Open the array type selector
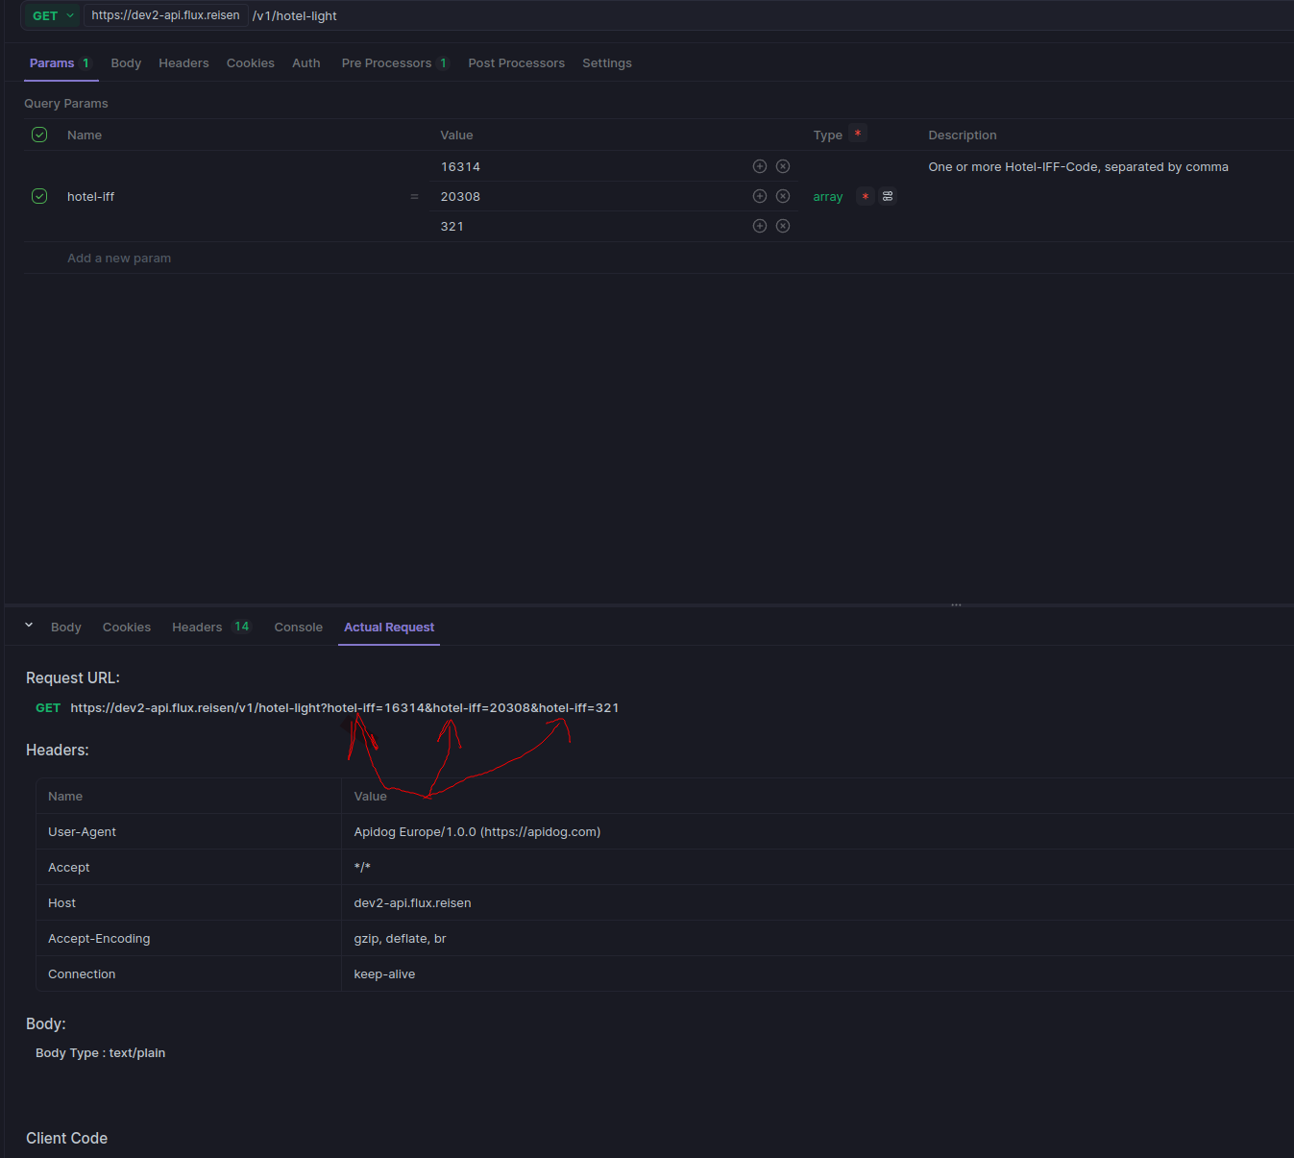The height and width of the screenshot is (1158, 1294). (x=827, y=196)
